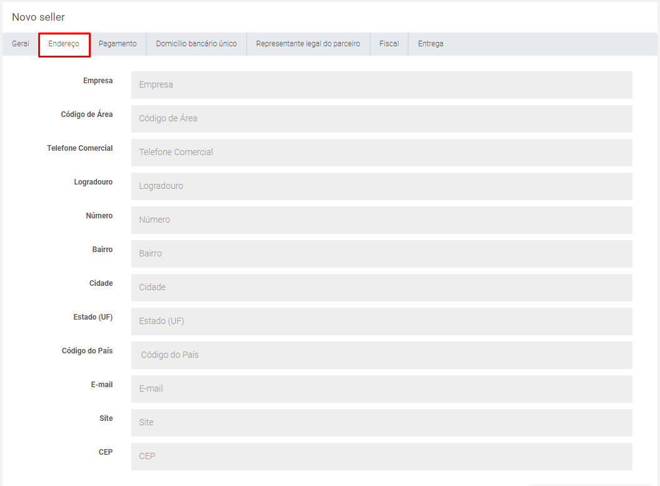Switch to the Fiscal tab
This screenshot has height=486, width=660.
(389, 44)
